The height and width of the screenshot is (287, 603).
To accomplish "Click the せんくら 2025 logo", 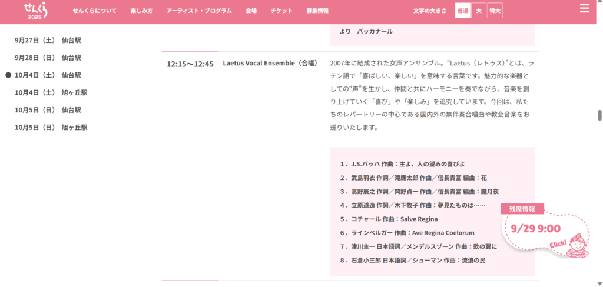I will pos(35,11).
